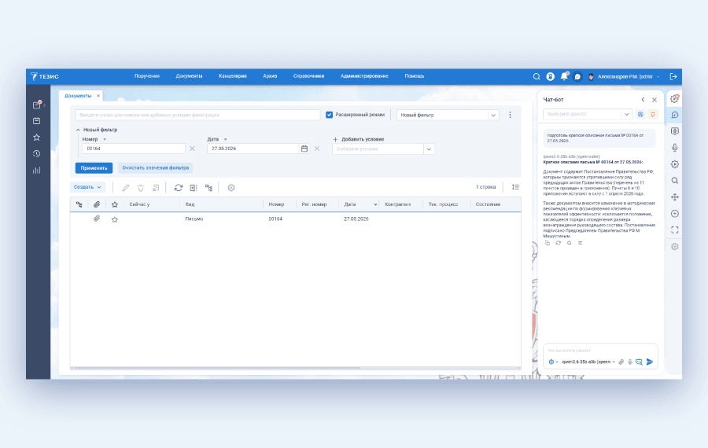Open the Создать dropdown button

(x=87, y=187)
